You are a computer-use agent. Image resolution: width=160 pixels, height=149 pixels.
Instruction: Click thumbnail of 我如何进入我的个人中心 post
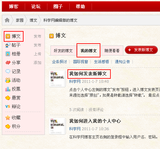point(57,126)
